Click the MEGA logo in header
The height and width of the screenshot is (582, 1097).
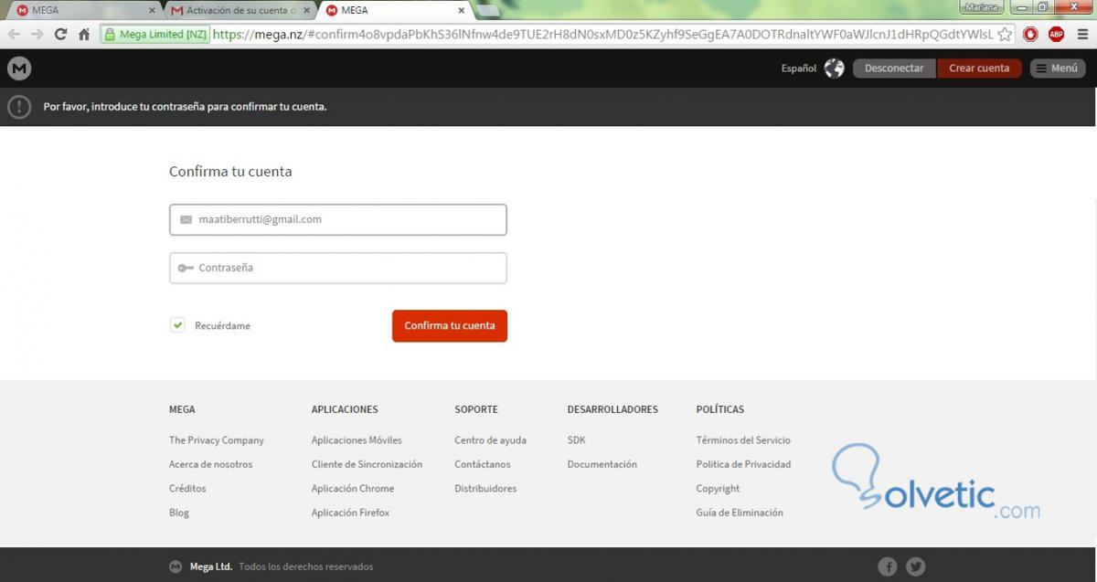(x=19, y=69)
